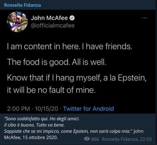Screen dimensions: 157x145
Task: Click the eye views icon
Action: [87, 139]
